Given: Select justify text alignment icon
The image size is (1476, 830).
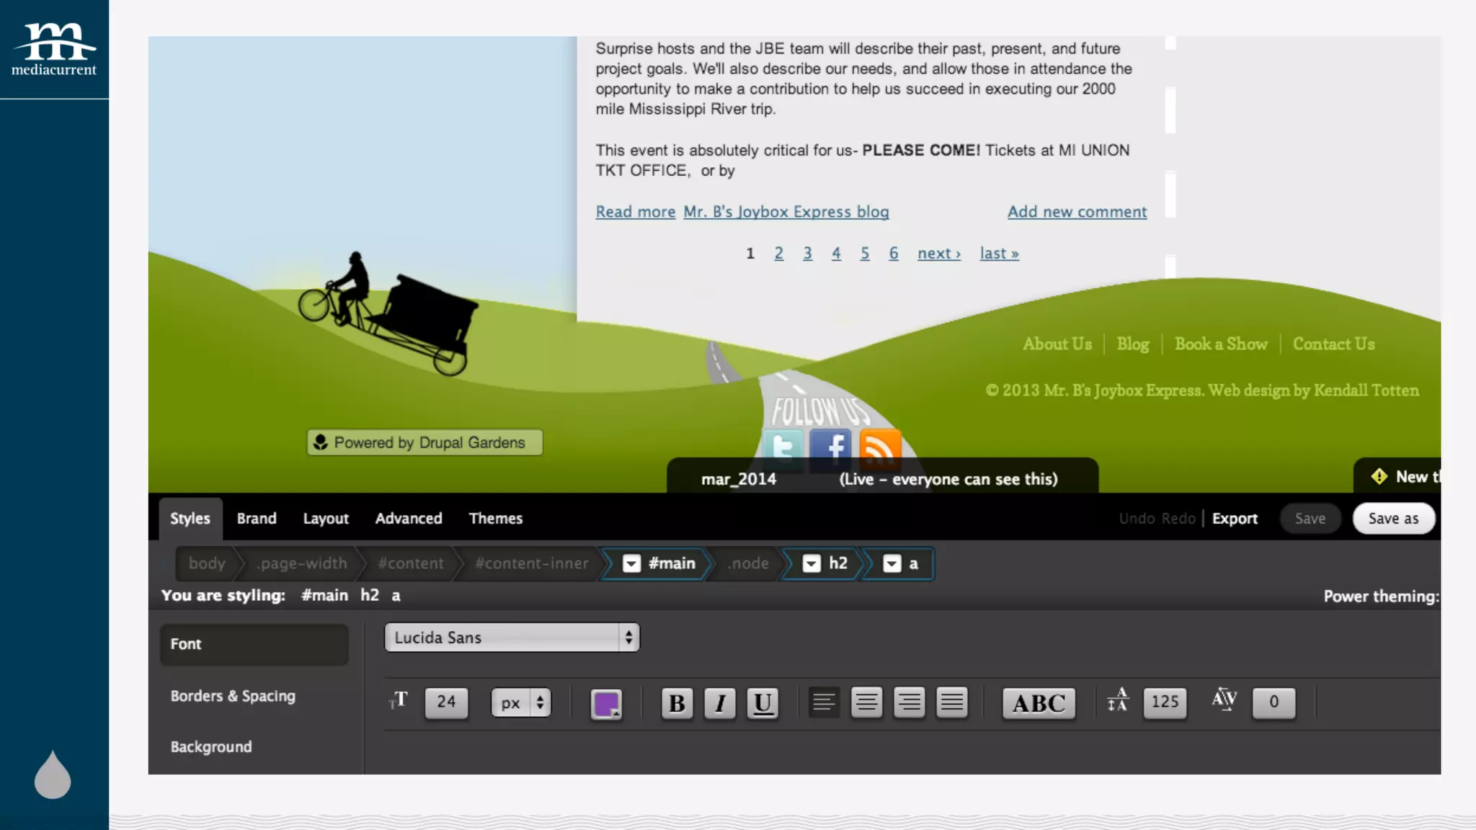Looking at the screenshot, I should coord(952,702).
